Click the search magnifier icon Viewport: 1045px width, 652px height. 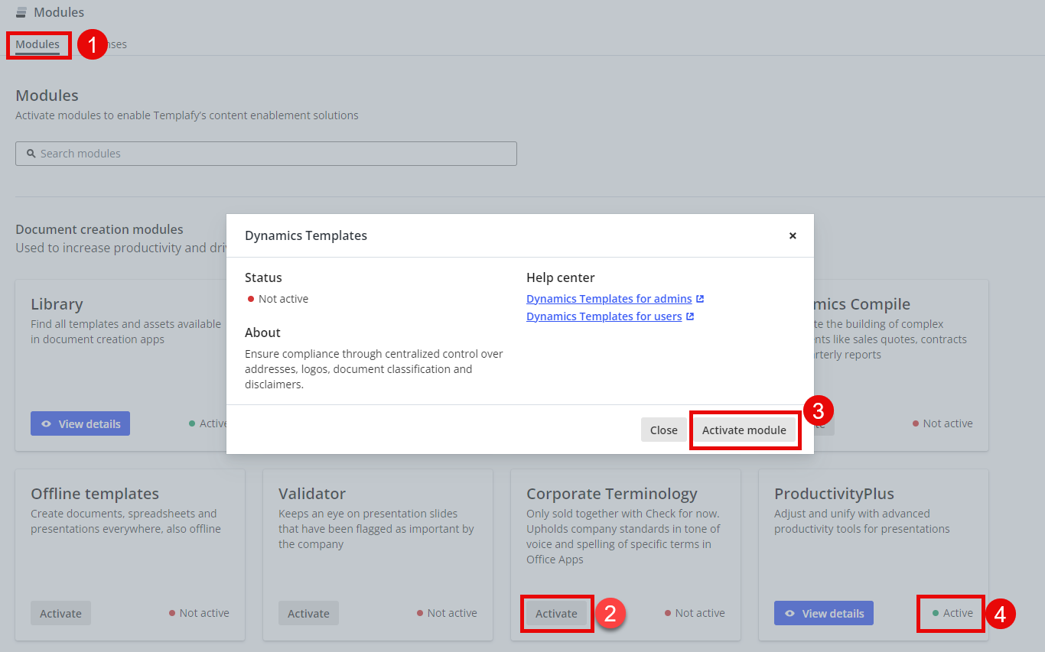pyautogui.click(x=31, y=154)
